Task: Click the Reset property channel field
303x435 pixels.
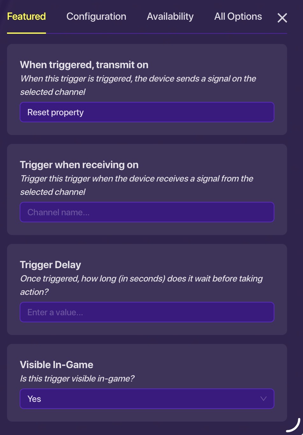Action: [147, 112]
